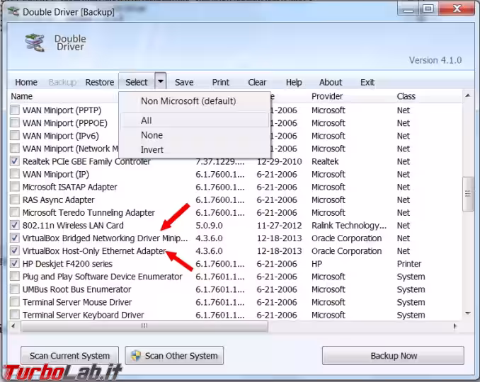Click the Backup Now button

click(394, 356)
